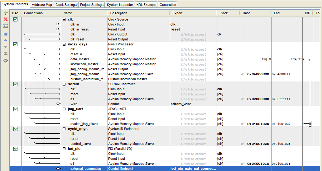
Task: Collapse the nios2_qsys tree node
Action: pyautogui.click(x=64, y=44)
